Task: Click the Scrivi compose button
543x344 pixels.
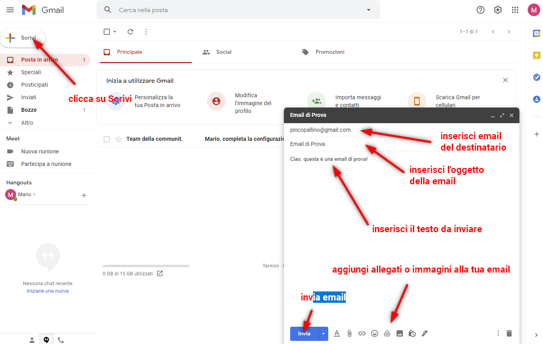Action: pyautogui.click(x=23, y=38)
